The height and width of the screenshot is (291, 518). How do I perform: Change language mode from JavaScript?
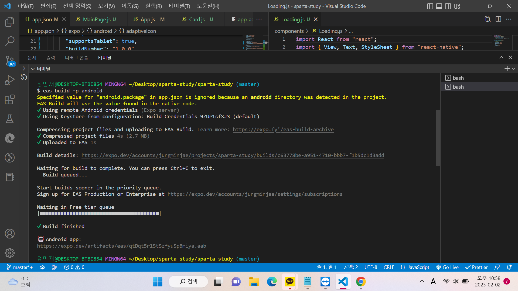pyautogui.click(x=418, y=267)
